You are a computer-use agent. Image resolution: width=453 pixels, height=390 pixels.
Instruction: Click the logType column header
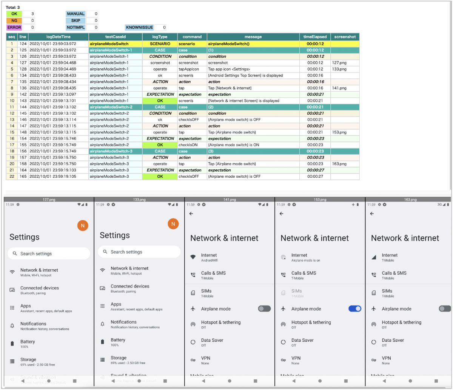[160, 37]
